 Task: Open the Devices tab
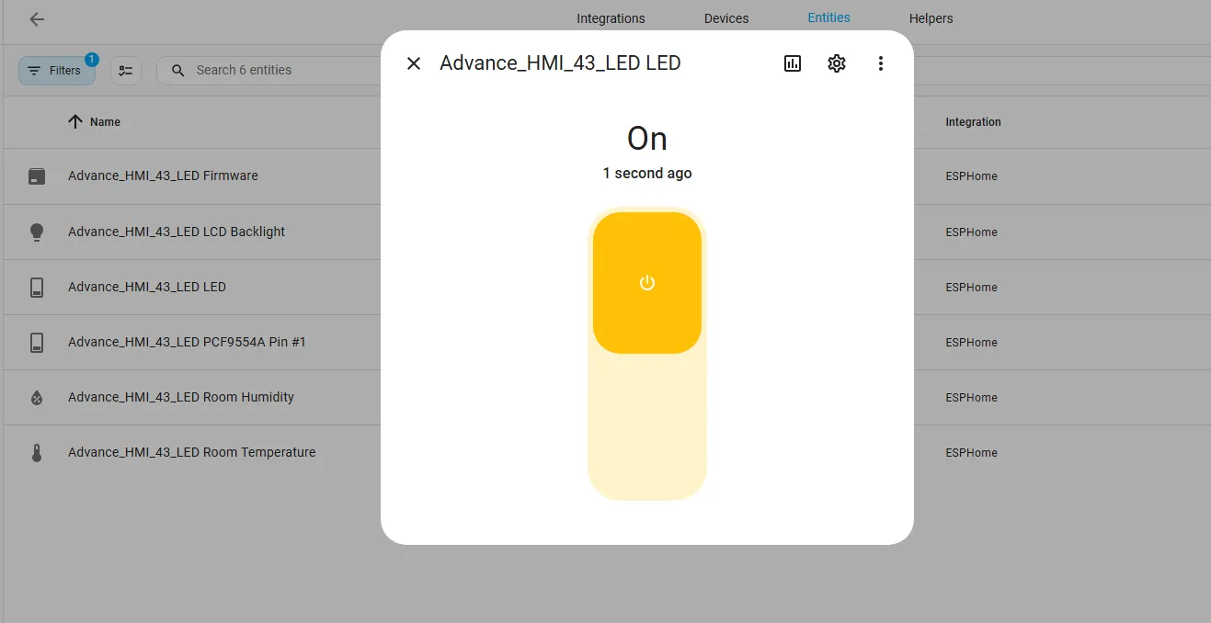click(x=726, y=18)
